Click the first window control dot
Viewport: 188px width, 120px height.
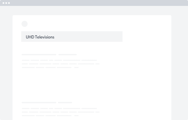[4, 3]
